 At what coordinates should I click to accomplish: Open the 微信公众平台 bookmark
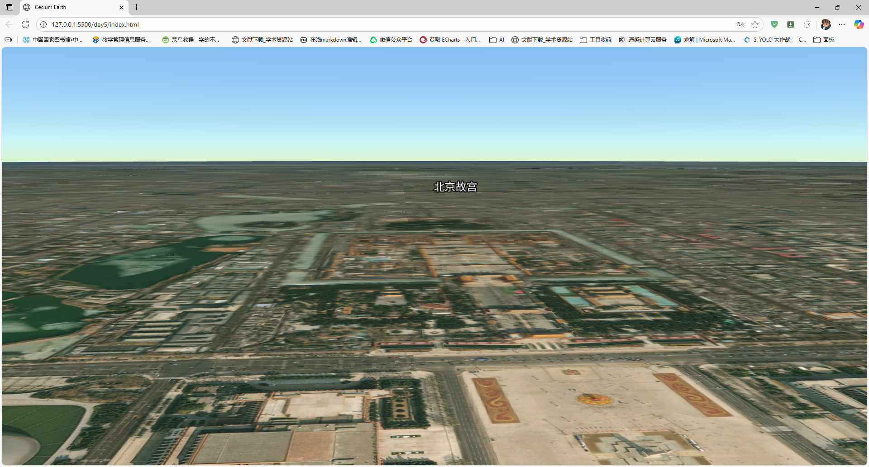(391, 40)
